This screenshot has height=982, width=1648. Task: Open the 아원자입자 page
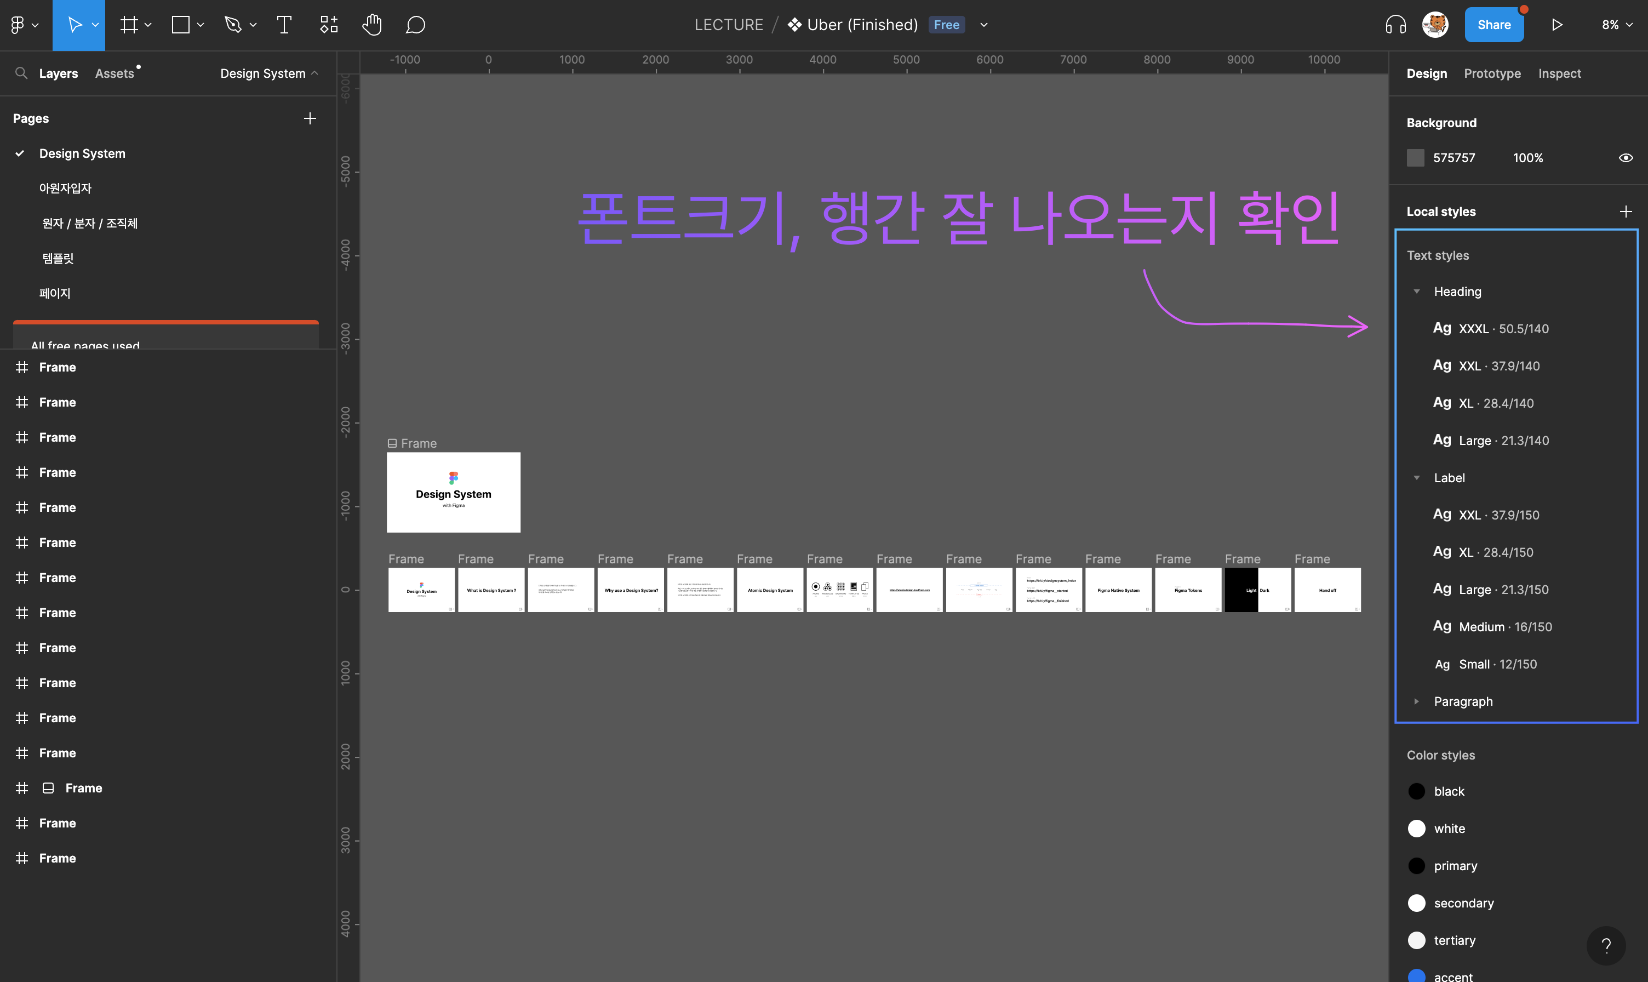pos(65,189)
